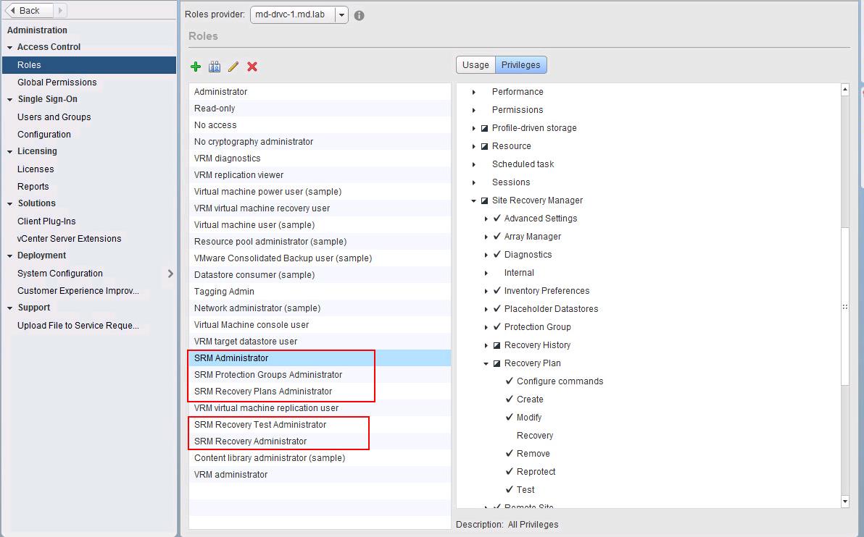Viewport: 864px width, 537px height.
Task: Open Licenses in the sidebar
Action: [36, 169]
